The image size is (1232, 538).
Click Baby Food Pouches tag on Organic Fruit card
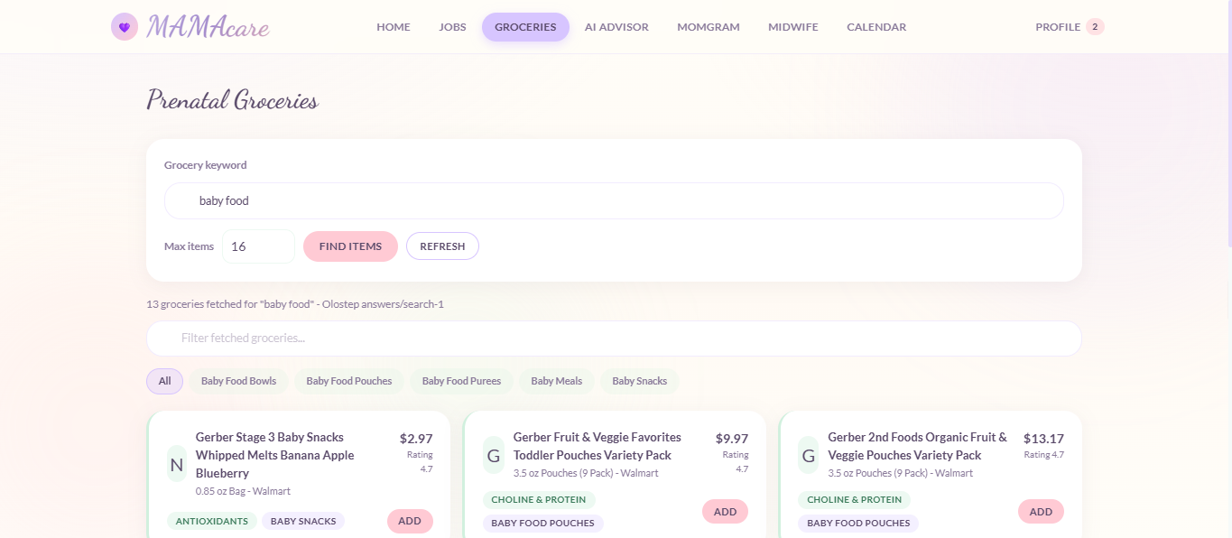click(858, 523)
